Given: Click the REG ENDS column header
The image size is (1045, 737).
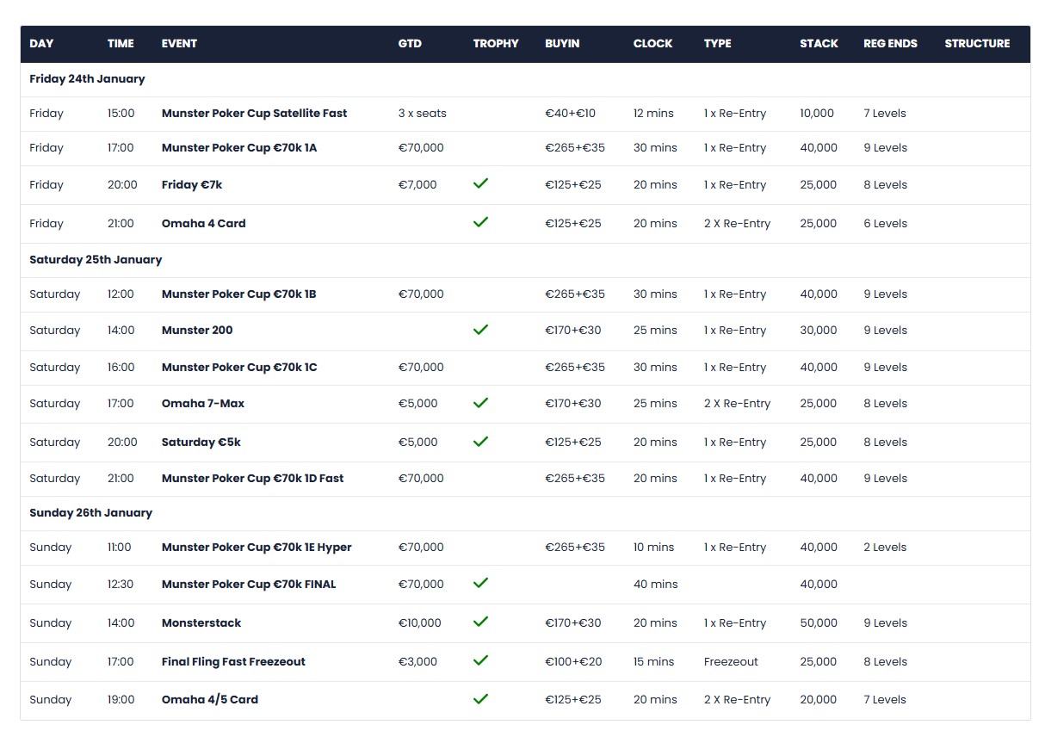Looking at the screenshot, I should (x=890, y=43).
